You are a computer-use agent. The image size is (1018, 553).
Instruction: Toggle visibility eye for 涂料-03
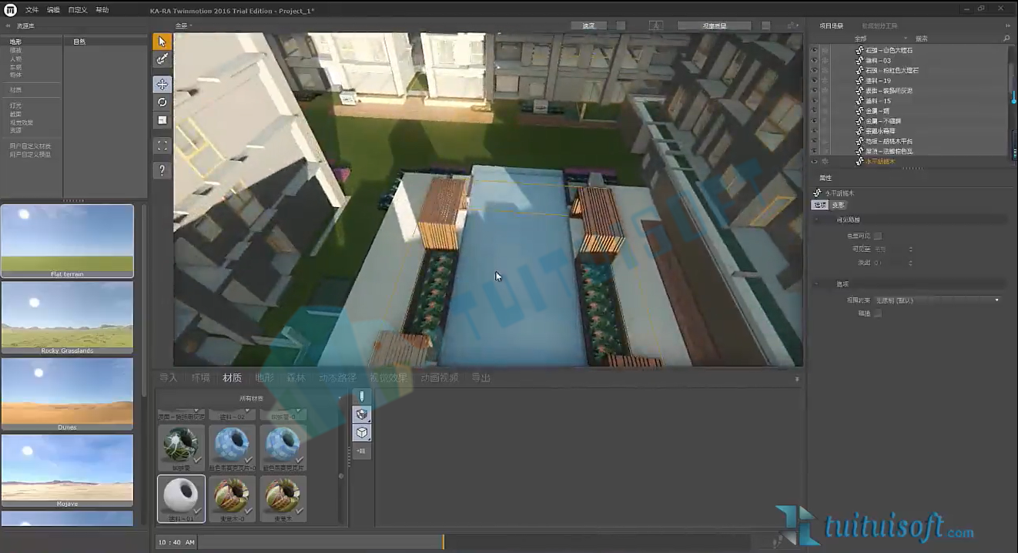tap(815, 60)
